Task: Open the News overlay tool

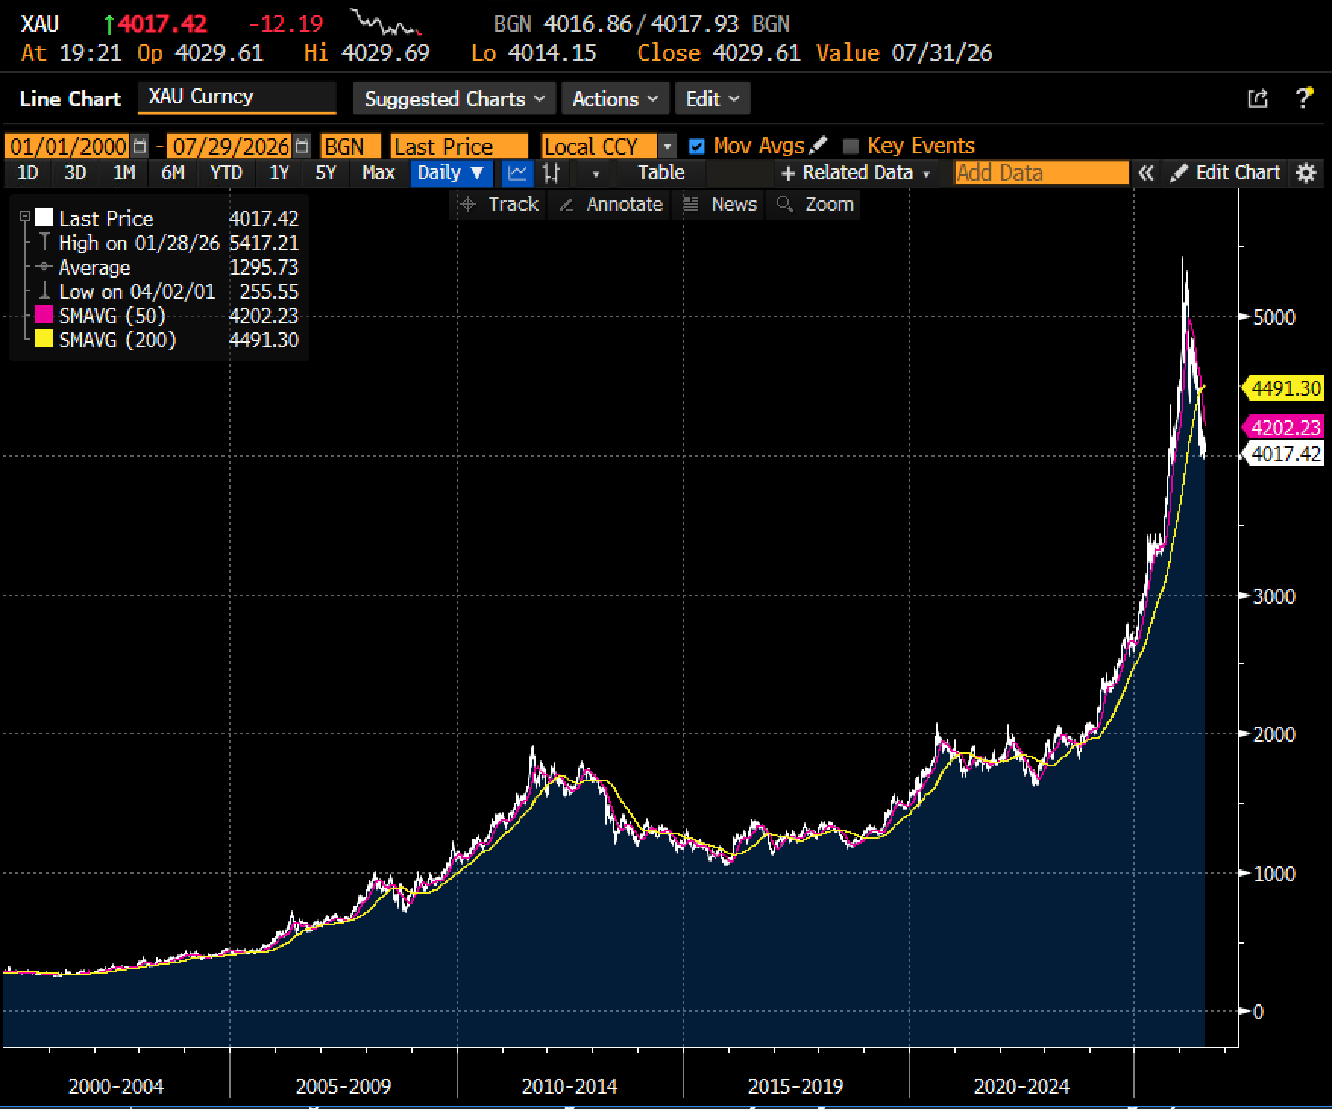Action: (719, 204)
